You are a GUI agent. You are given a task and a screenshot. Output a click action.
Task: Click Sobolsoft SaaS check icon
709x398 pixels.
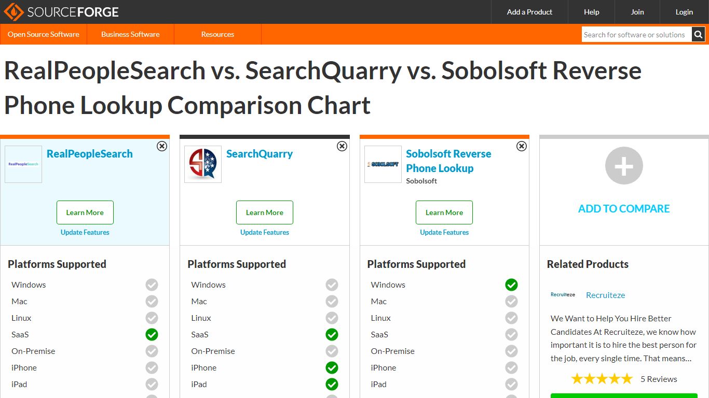pyautogui.click(x=511, y=334)
